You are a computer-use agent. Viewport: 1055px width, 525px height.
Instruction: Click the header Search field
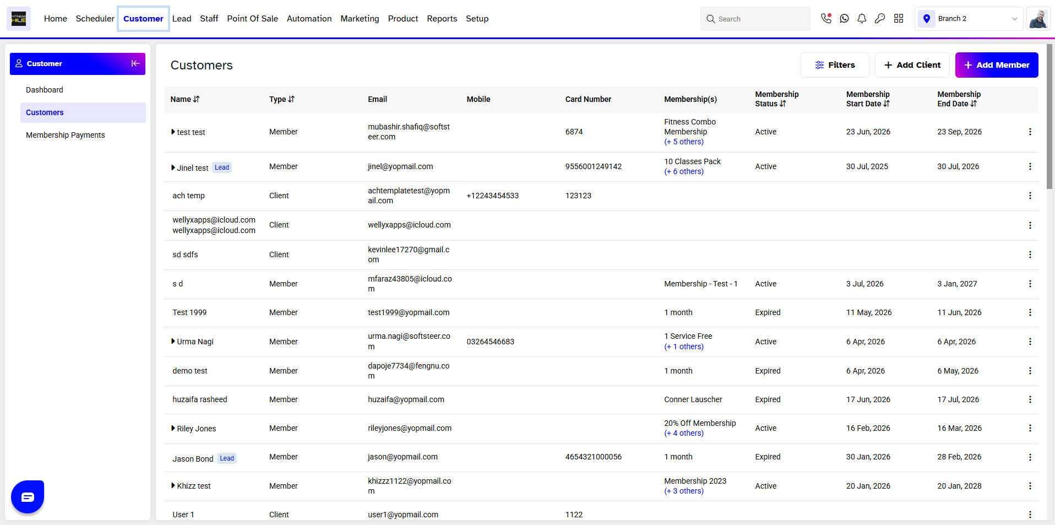(x=755, y=19)
